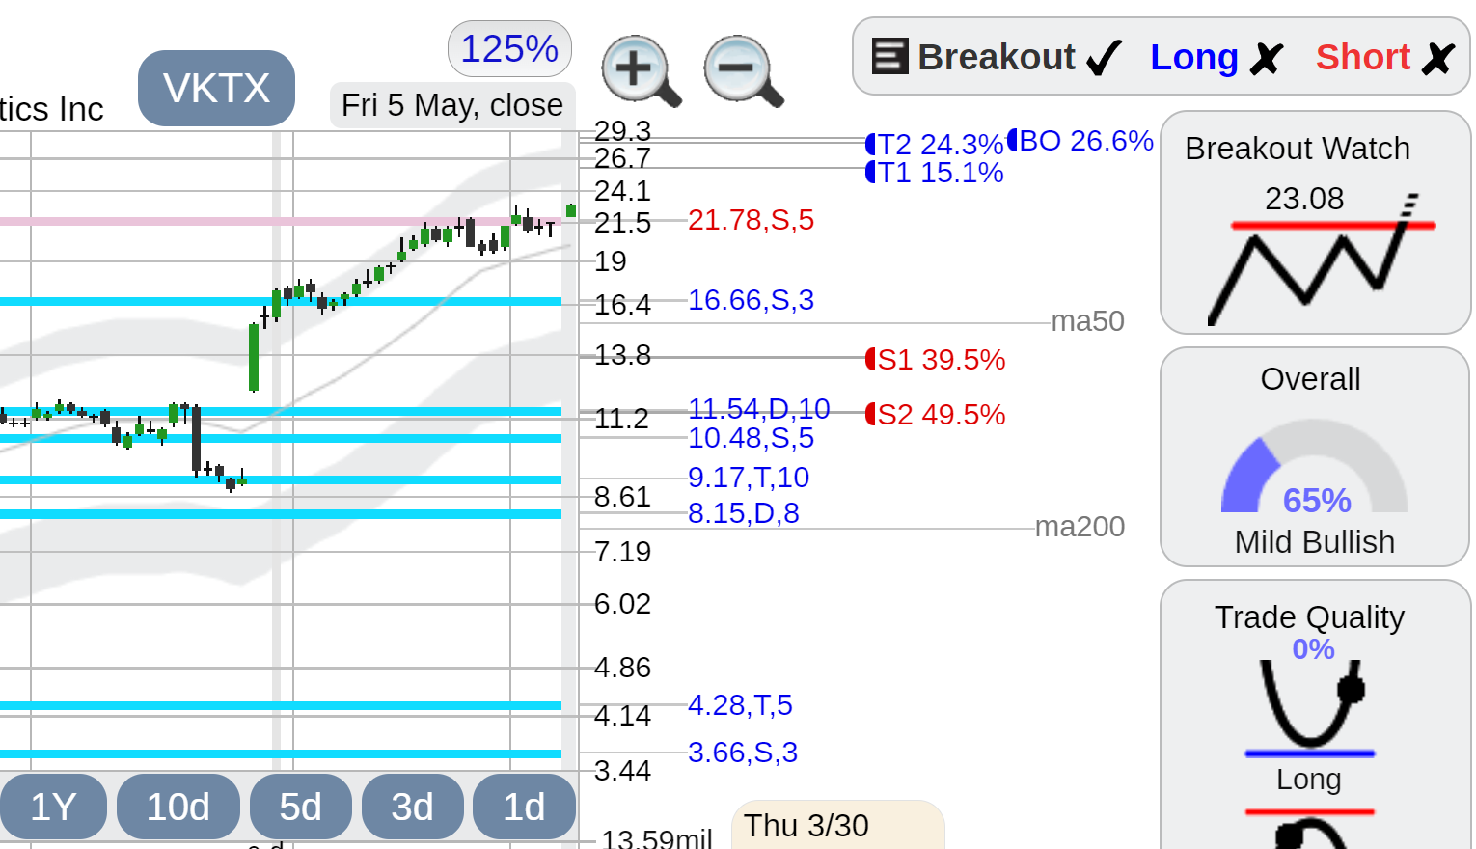The height and width of the screenshot is (849, 1476).
Task: Click the 10.48,S,5 support level label
Action: 751,438
